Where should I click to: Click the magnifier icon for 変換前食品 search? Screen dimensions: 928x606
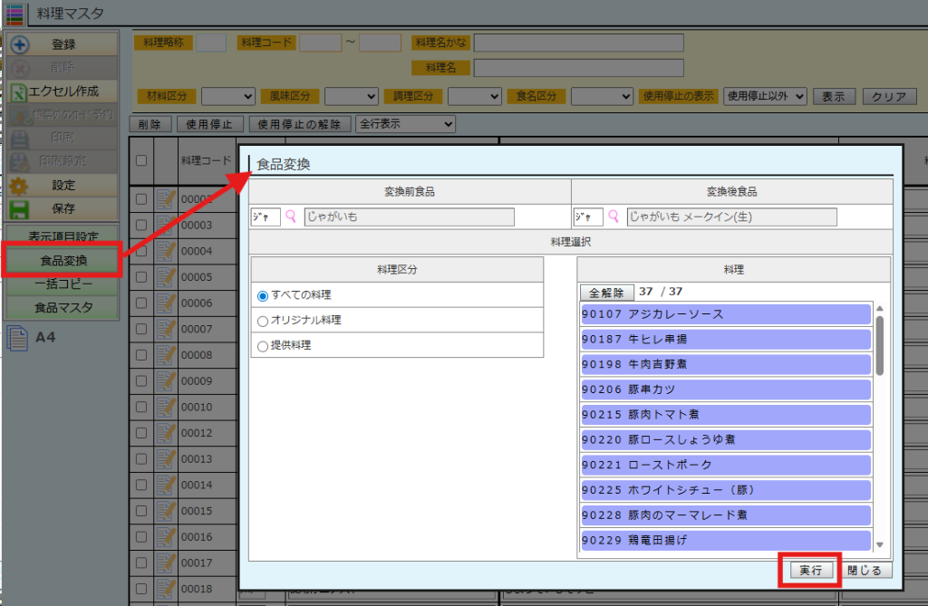pyautogui.click(x=292, y=216)
